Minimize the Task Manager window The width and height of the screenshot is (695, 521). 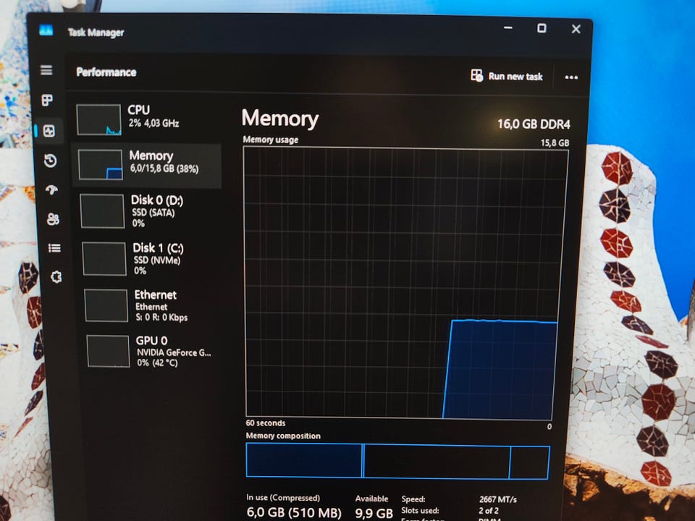coord(508,28)
